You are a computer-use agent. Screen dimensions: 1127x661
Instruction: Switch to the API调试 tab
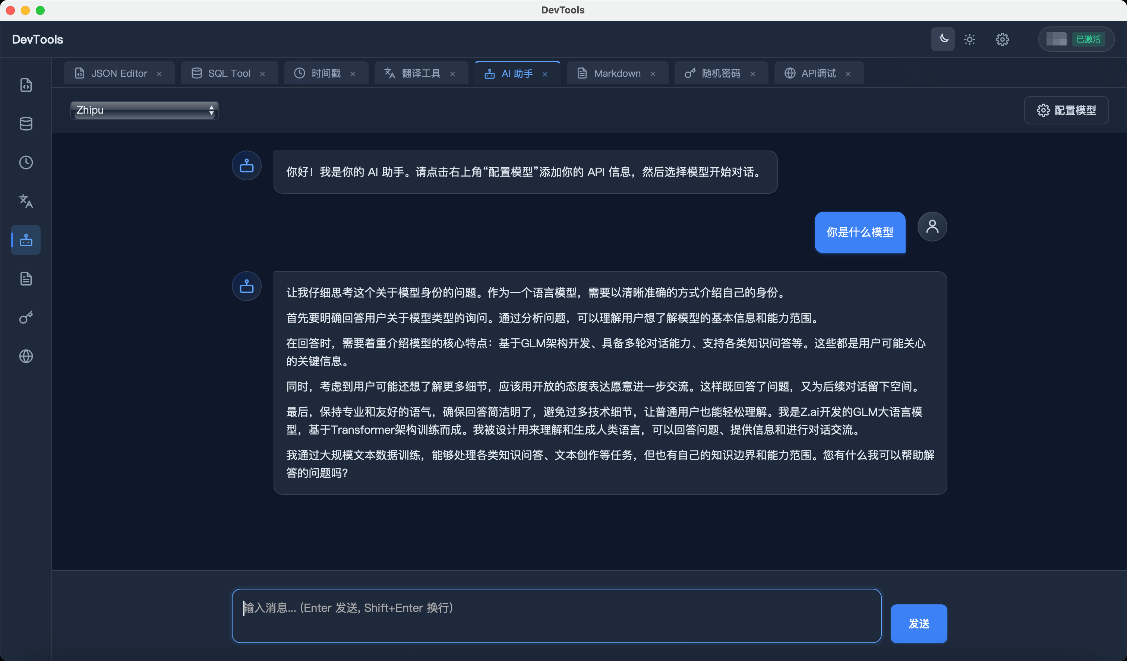(x=818, y=73)
